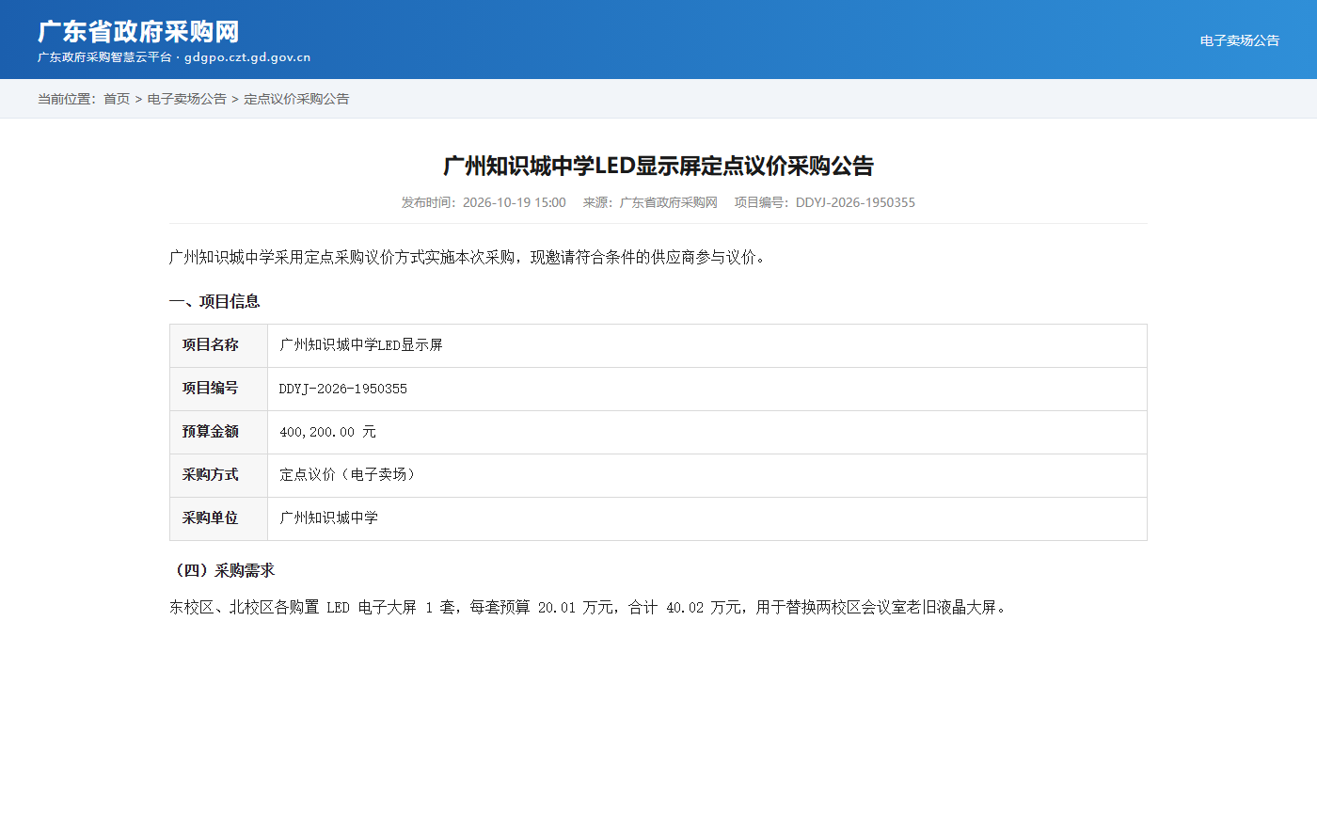This screenshot has width=1317, height=828.
Task: Go to 首页 in breadcrumb
Action: pyautogui.click(x=117, y=99)
